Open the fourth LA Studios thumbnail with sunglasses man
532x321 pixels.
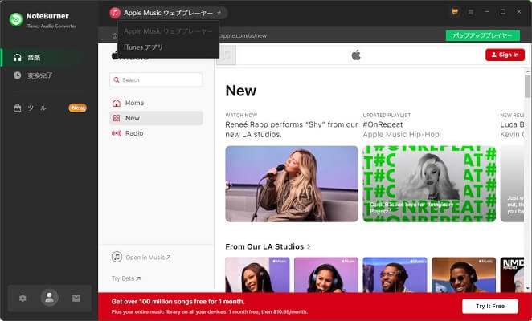[464, 274]
